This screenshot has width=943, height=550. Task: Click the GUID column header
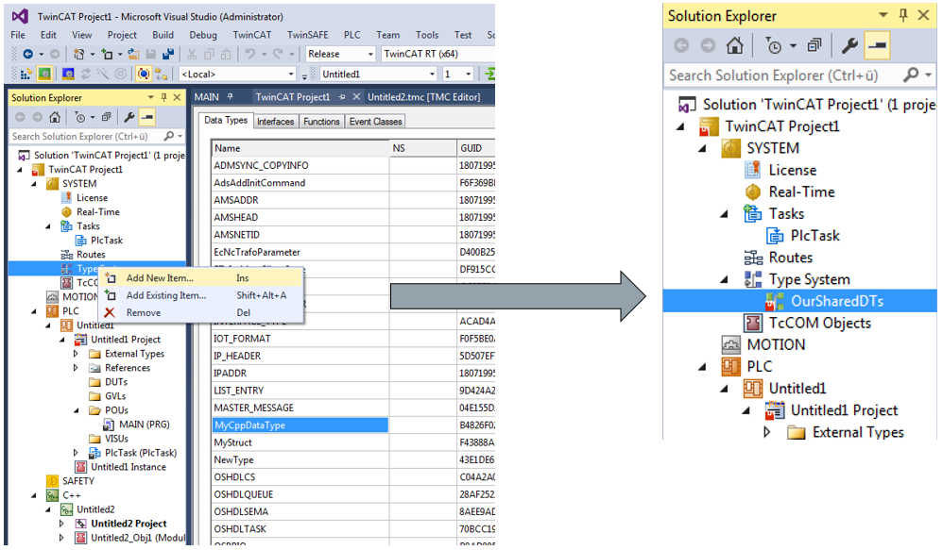click(x=475, y=148)
